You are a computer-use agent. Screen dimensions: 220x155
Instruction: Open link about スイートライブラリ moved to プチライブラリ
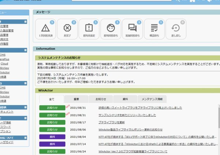(x=140, y=108)
